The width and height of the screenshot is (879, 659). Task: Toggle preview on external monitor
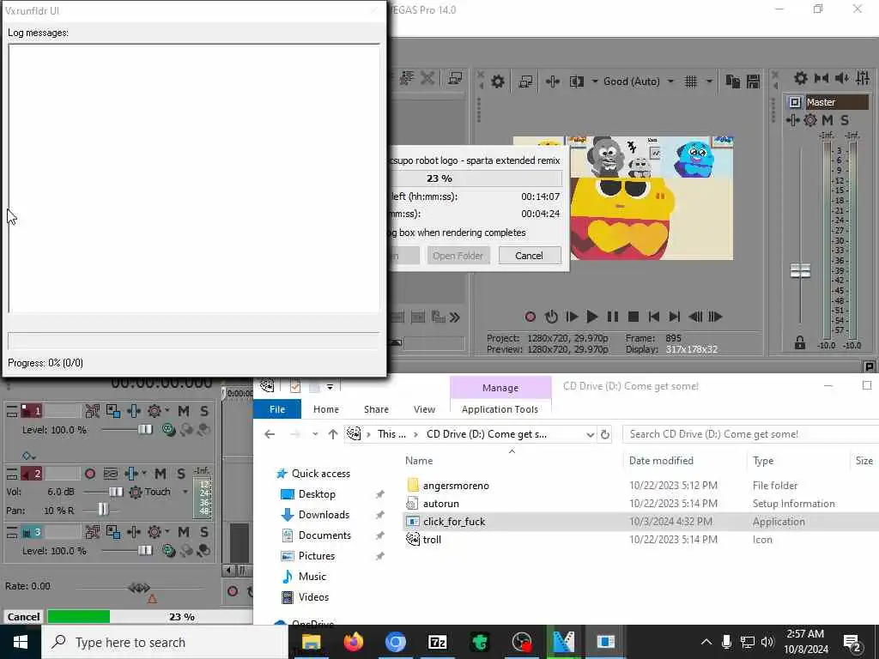pos(525,82)
